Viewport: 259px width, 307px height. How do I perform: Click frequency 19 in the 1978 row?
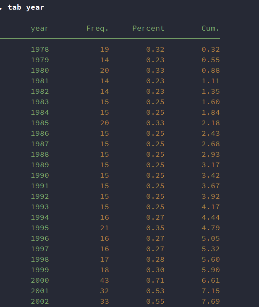pyautogui.click(x=104, y=50)
